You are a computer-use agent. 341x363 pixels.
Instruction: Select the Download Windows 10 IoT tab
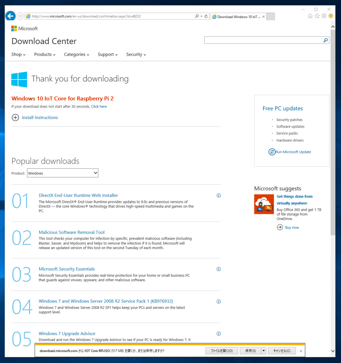[237, 17]
